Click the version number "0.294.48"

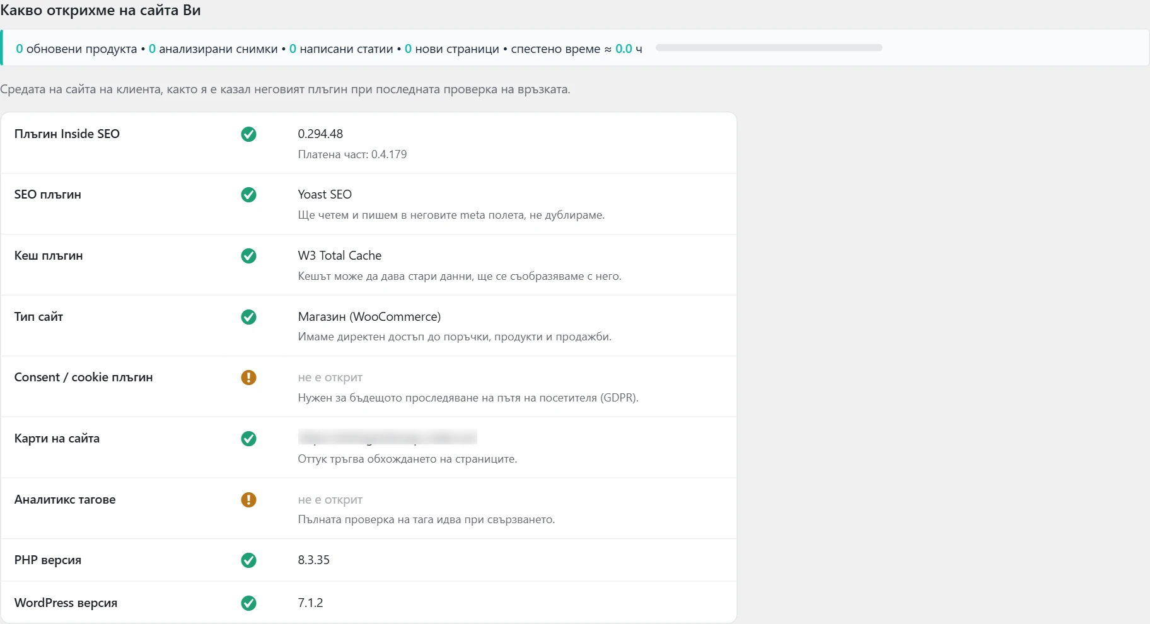click(x=320, y=134)
